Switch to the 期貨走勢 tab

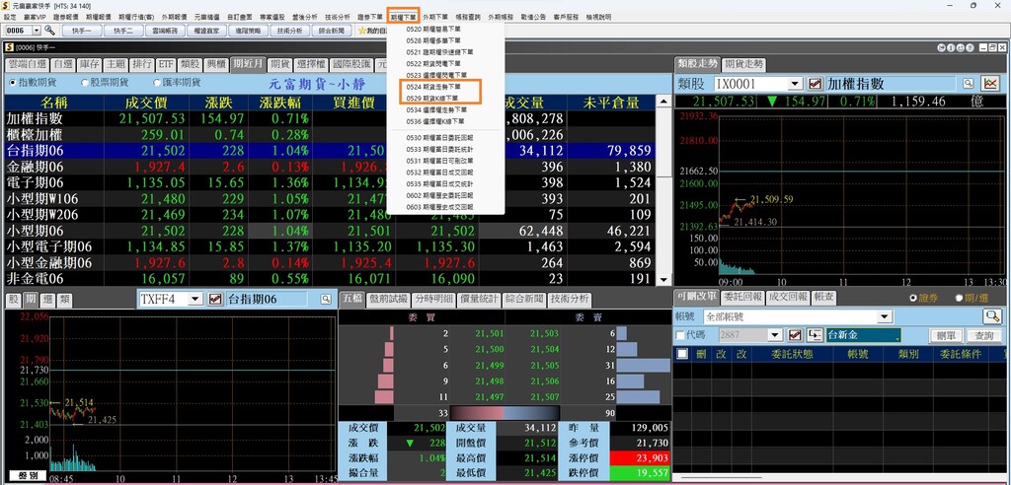click(x=743, y=64)
